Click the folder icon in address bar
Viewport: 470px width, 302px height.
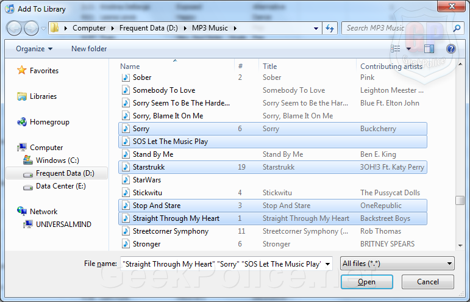pyautogui.click(x=54, y=28)
